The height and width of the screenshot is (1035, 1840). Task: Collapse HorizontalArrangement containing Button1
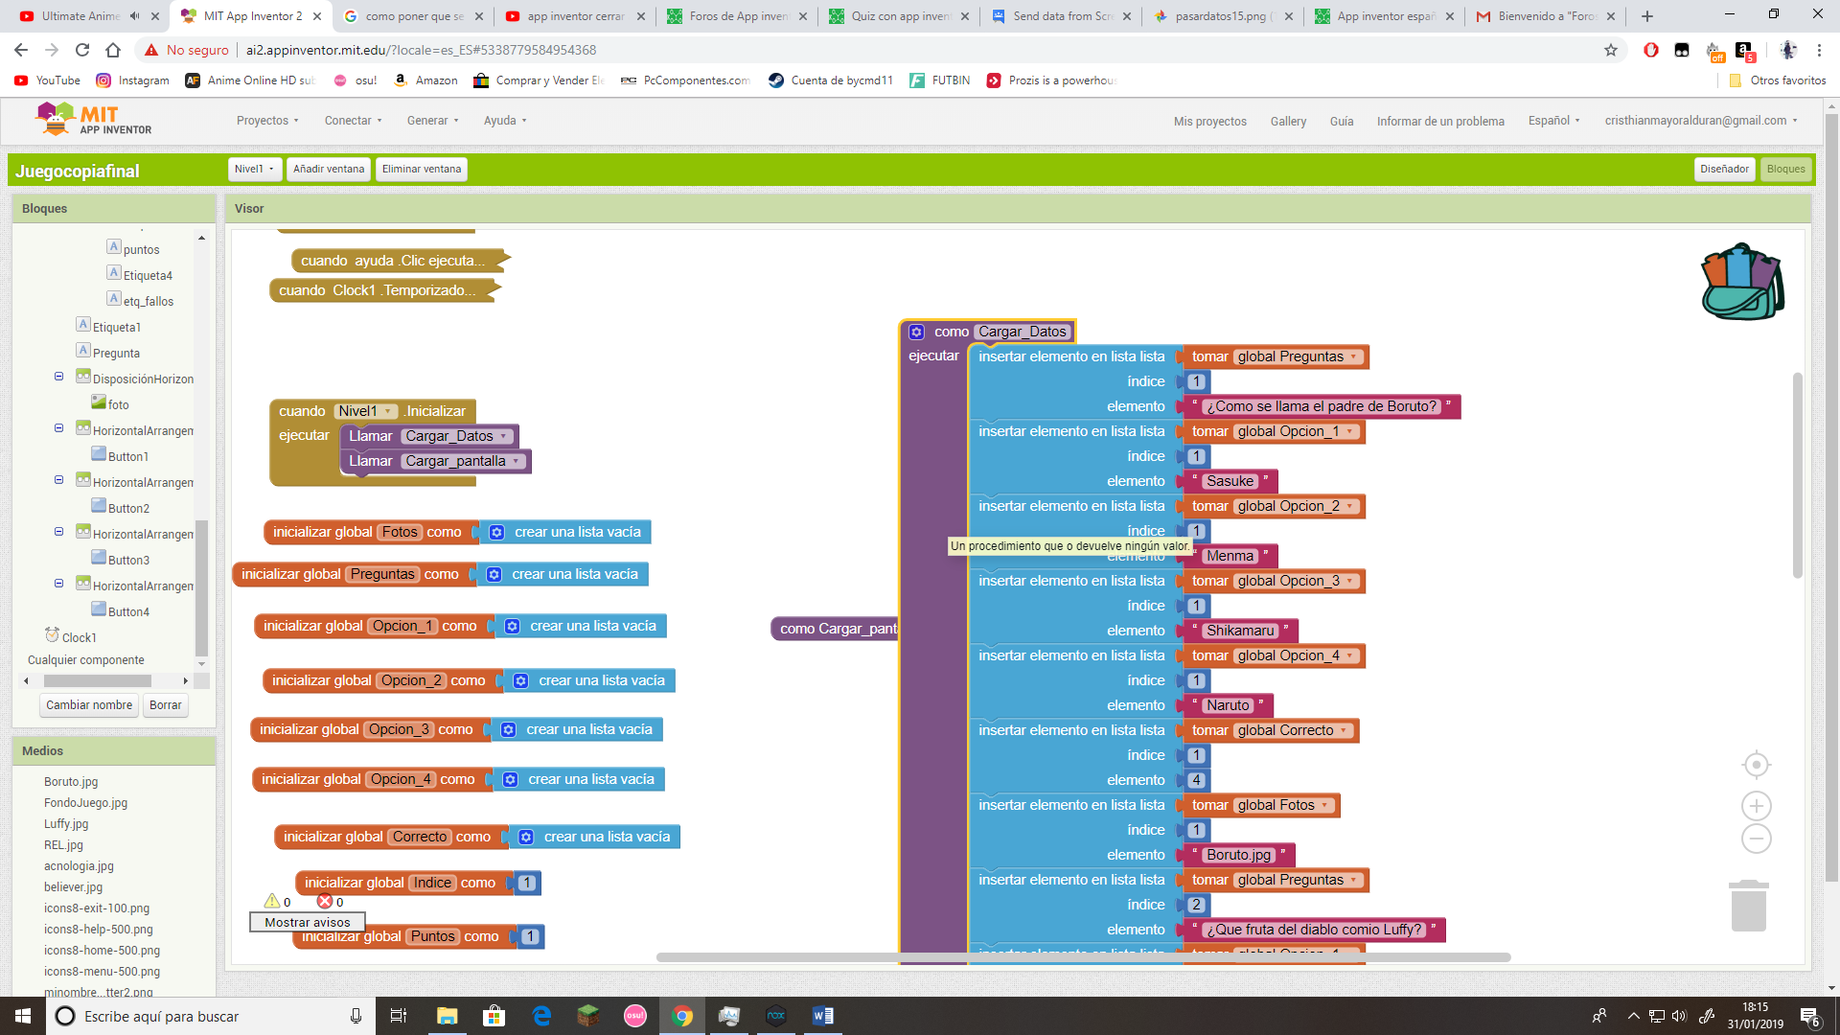(x=58, y=429)
